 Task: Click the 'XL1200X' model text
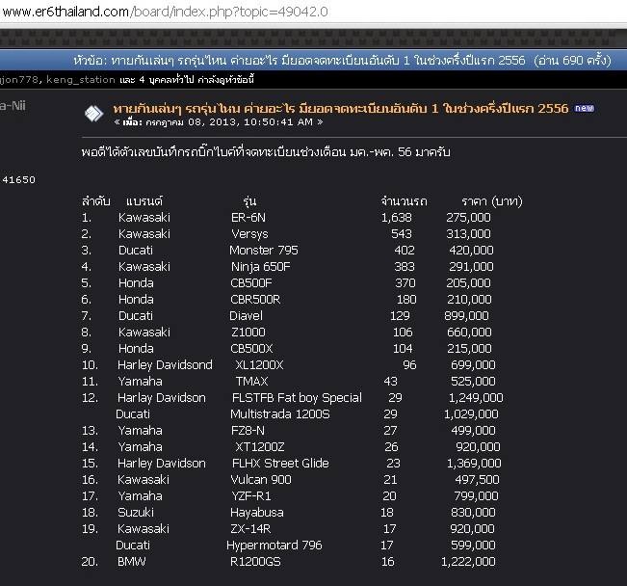coord(259,365)
